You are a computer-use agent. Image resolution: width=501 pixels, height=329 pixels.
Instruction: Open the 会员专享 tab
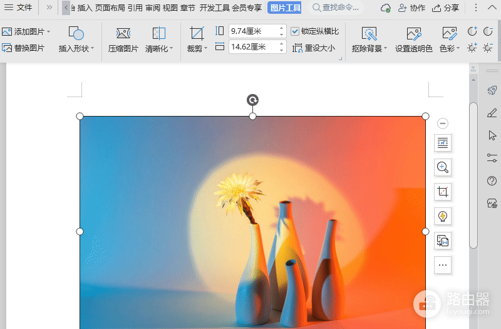point(247,8)
